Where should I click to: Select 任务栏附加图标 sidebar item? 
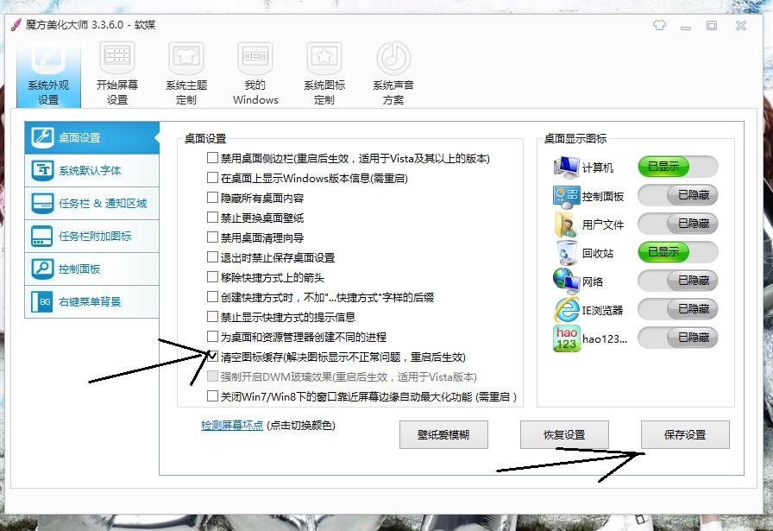click(x=91, y=236)
